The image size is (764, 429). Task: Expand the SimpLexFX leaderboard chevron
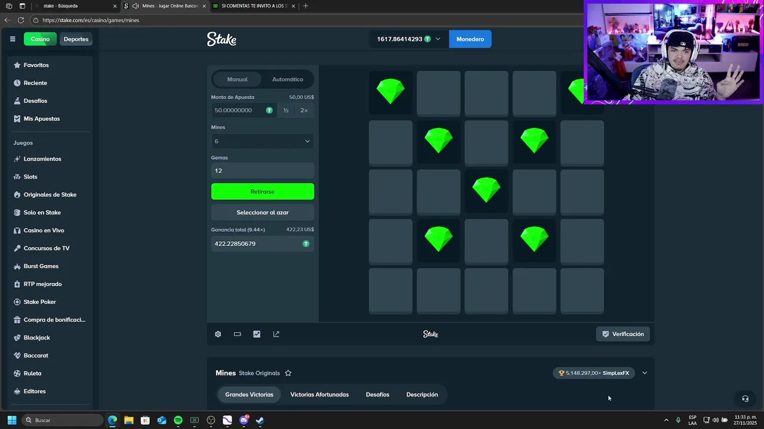coord(645,373)
